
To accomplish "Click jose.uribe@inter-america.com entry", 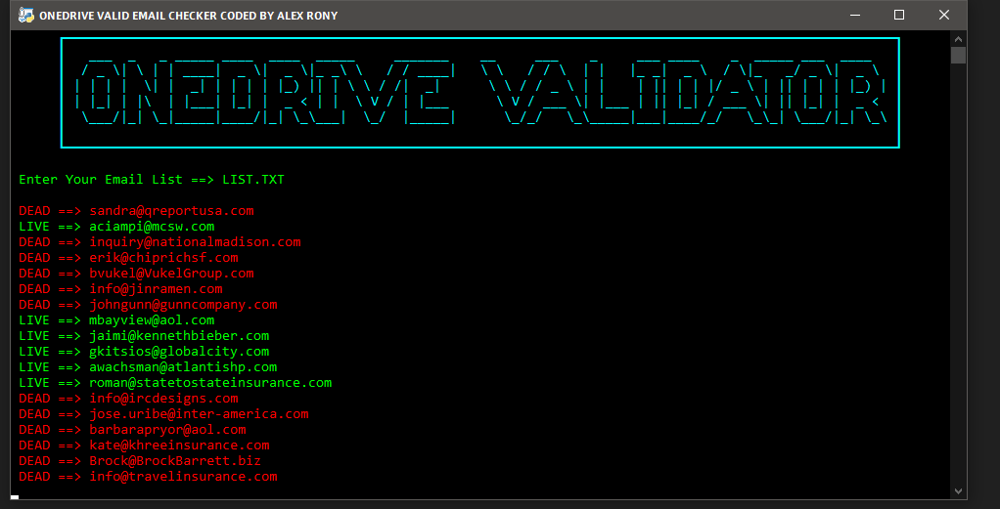I will click(164, 413).
